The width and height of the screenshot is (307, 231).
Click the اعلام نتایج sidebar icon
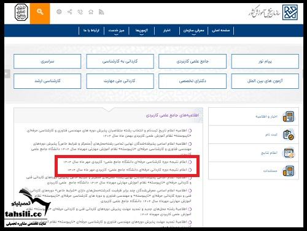(289, 153)
